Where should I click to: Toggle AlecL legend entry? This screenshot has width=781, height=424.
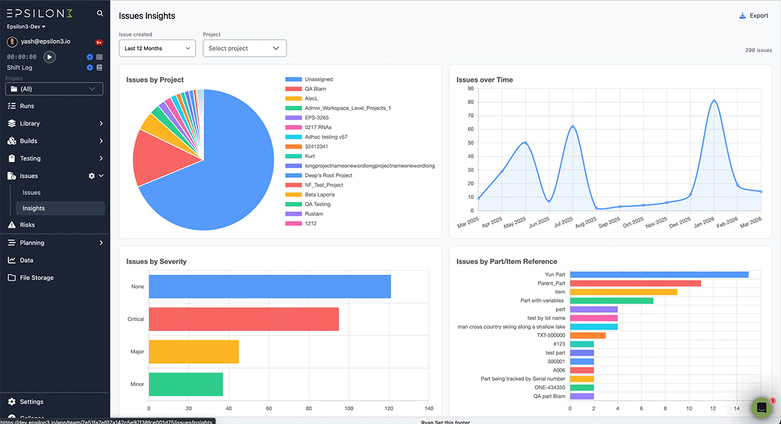coord(301,98)
